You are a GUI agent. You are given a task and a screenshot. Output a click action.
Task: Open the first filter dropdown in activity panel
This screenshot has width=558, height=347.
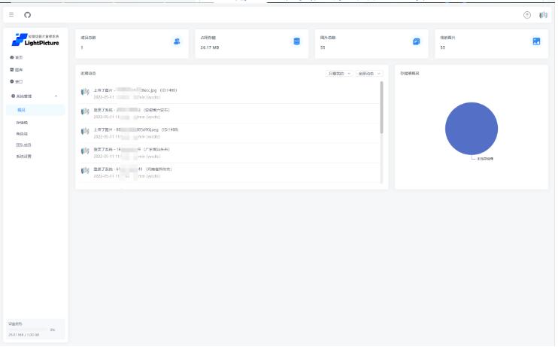point(339,74)
